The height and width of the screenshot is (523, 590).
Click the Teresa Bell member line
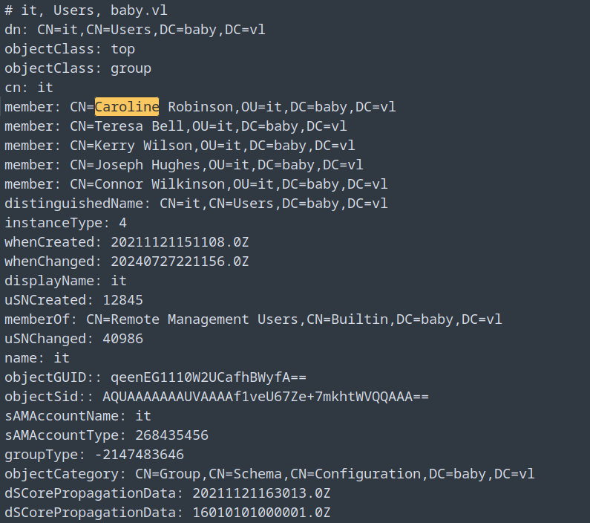click(x=175, y=126)
